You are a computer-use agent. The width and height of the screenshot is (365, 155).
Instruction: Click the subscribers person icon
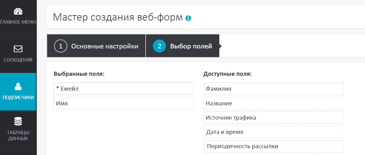18,87
